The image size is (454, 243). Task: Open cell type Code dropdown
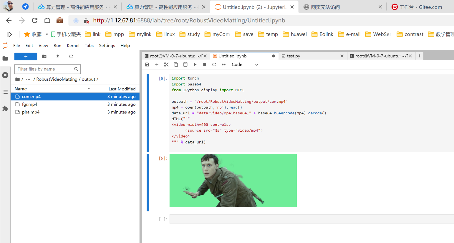click(245, 65)
